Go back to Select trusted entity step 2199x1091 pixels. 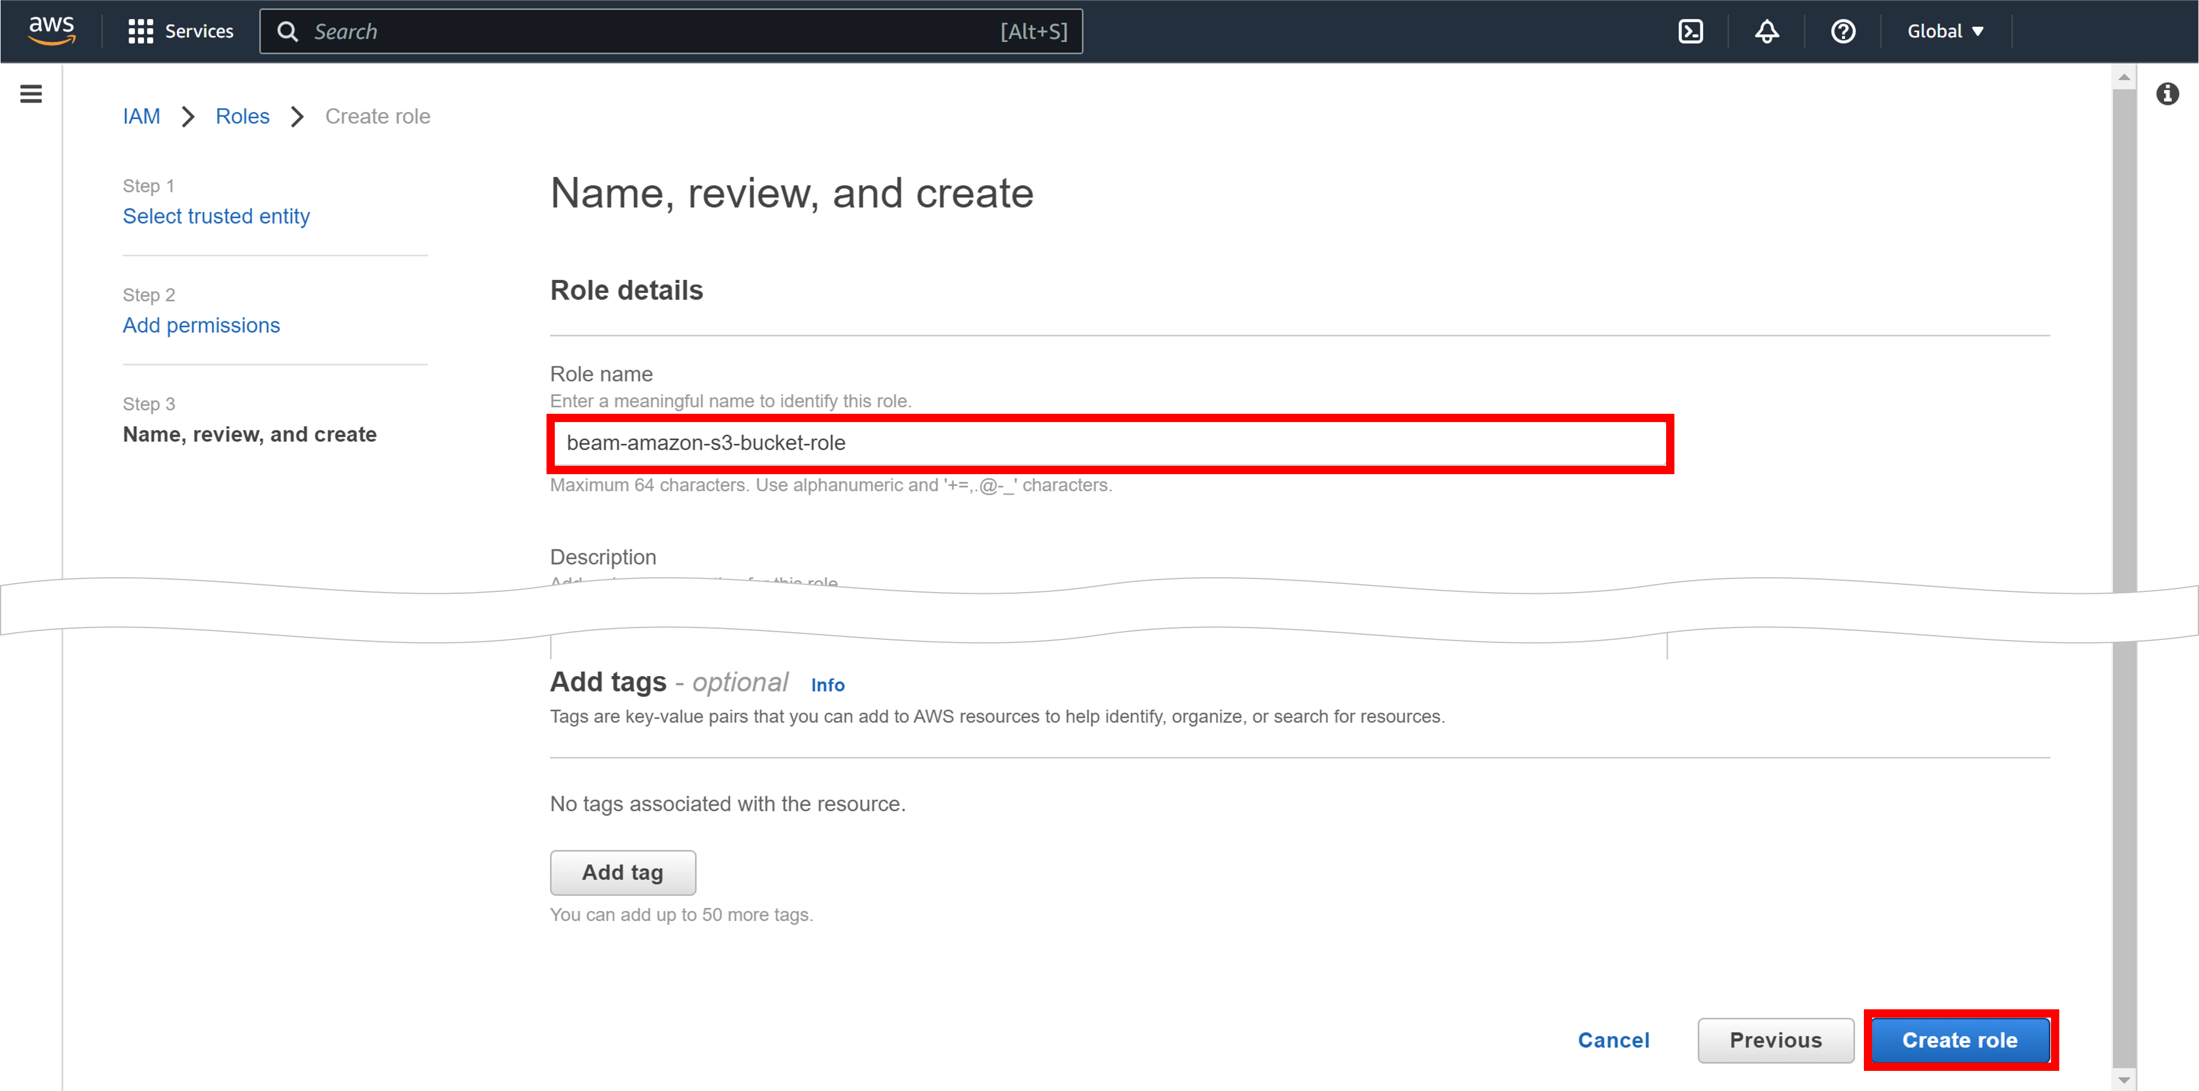[216, 216]
